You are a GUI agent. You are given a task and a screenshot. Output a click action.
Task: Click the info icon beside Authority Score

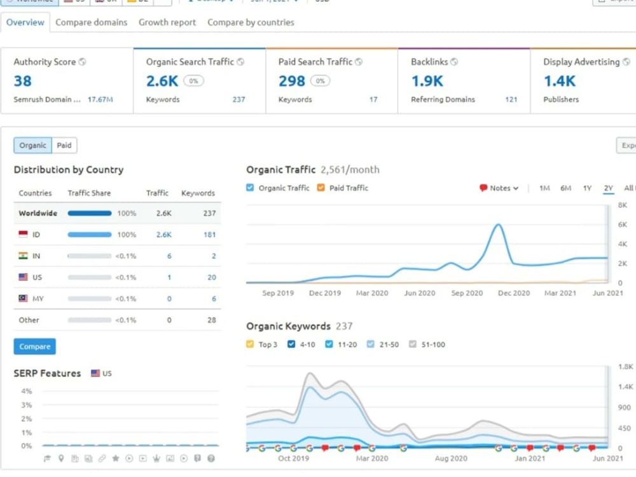pos(82,62)
